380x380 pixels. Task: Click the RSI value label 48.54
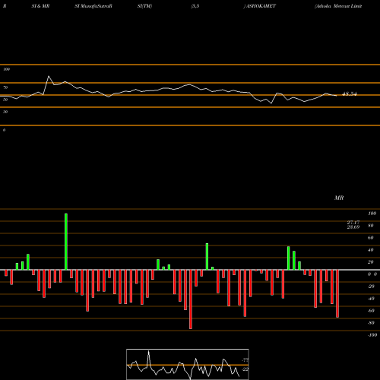pyautogui.click(x=350, y=94)
